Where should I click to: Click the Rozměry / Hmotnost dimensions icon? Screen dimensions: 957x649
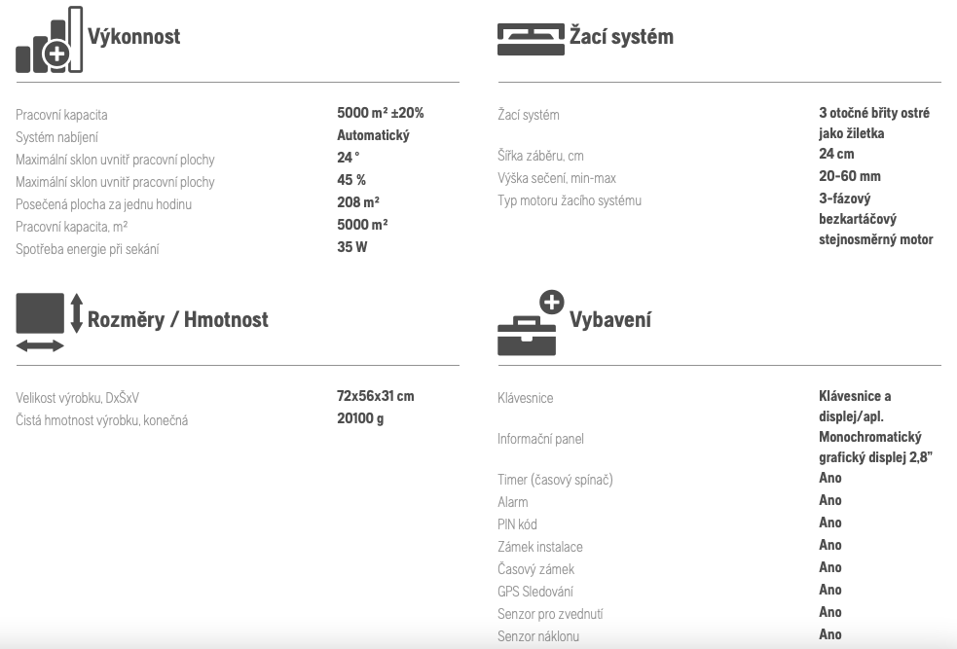[x=49, y=322]
